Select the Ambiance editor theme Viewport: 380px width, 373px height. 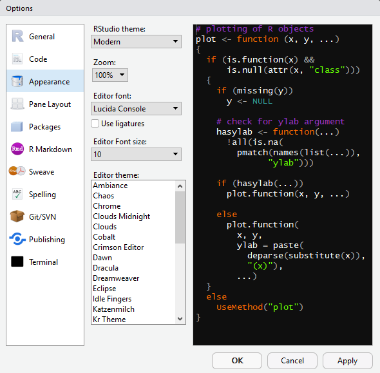click(x=133, y=186)
